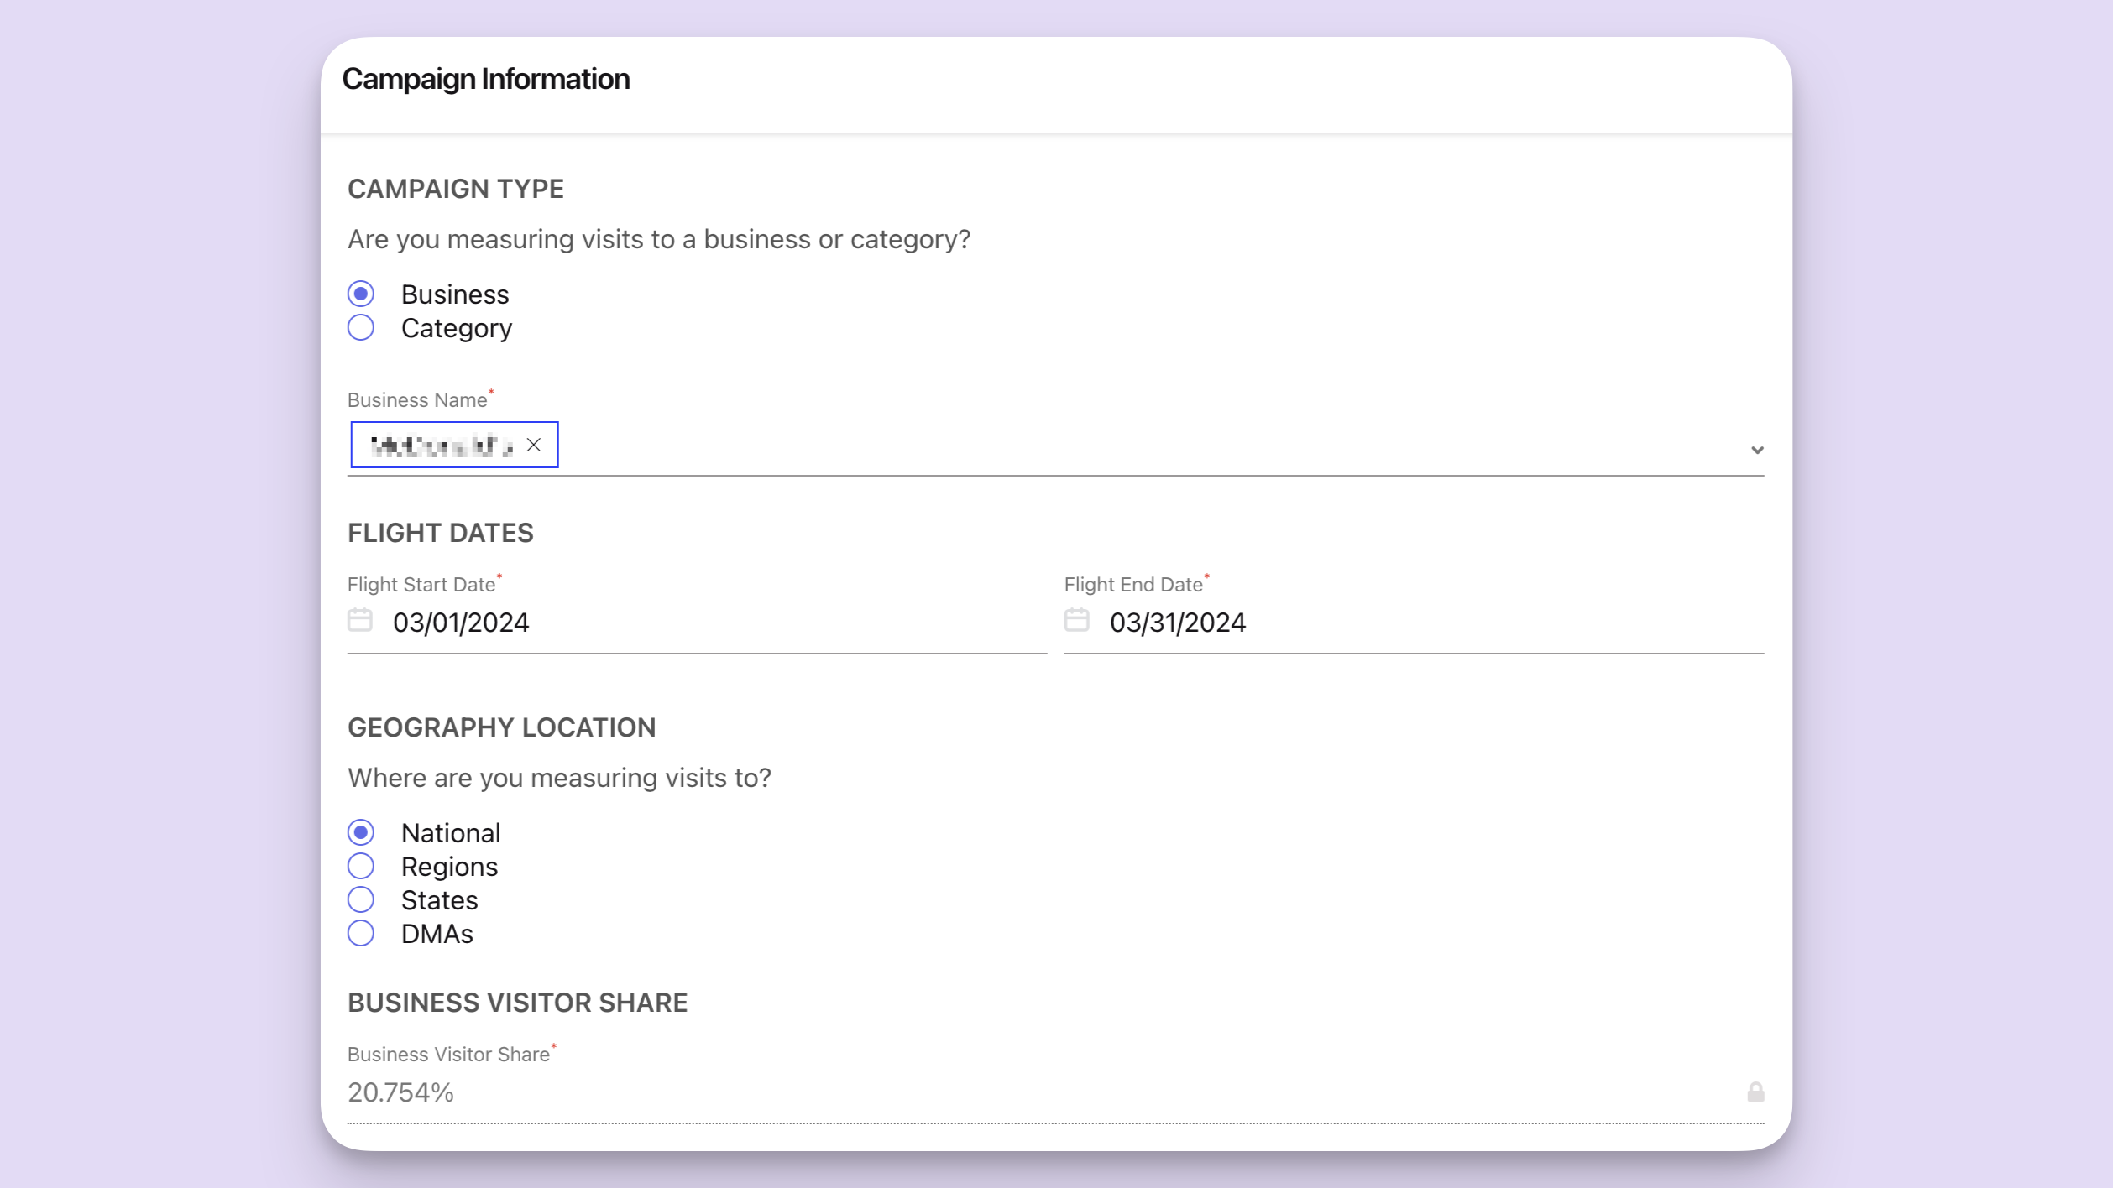Open the Flight End Date calendar icon

1077,620
